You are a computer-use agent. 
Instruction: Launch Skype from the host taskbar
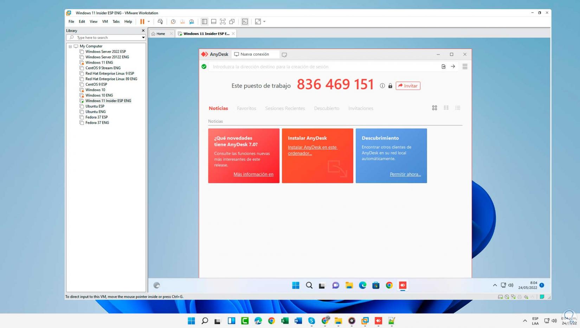pyautogui.click(x=311, y=321)
